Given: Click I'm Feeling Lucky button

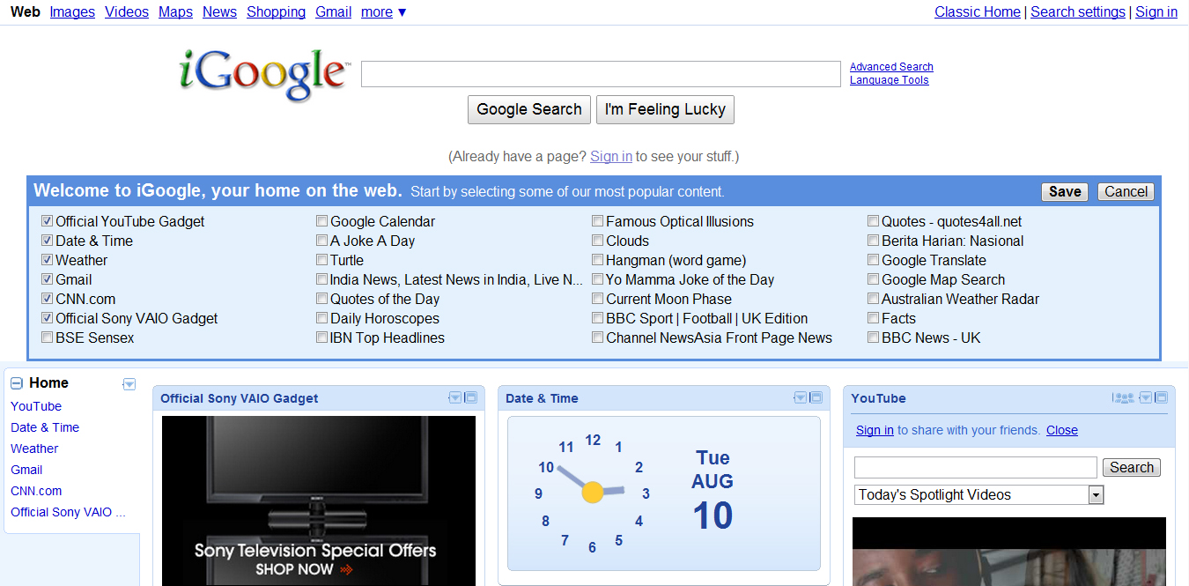Looking at the screenshot, I should click(x=665, y=109).
